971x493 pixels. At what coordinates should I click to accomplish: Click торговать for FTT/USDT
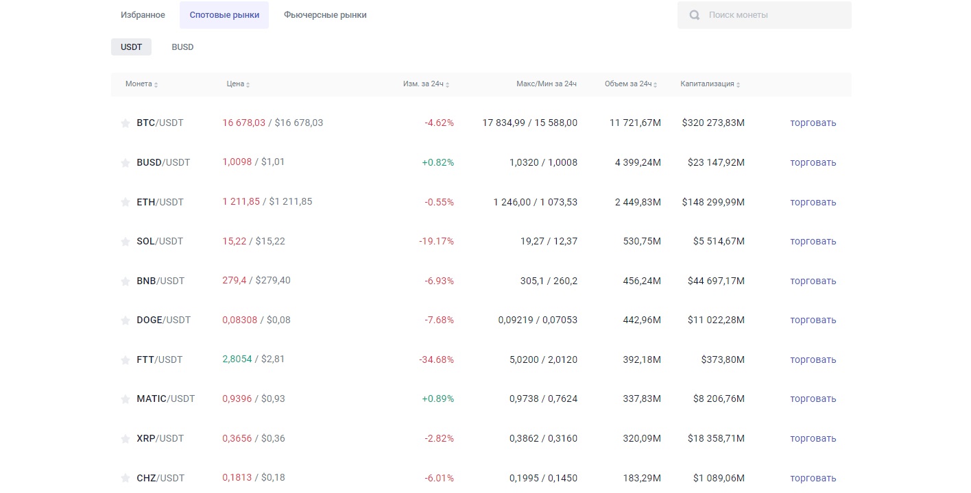[813, 360]
